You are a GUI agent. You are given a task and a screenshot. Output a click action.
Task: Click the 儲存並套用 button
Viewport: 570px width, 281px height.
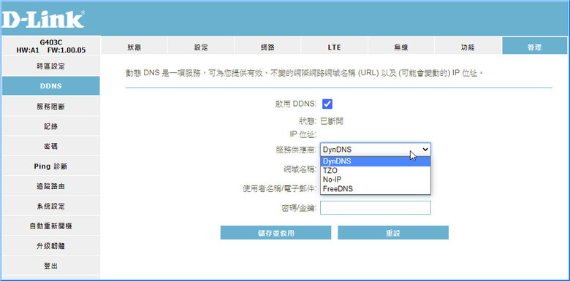(275, 233)
